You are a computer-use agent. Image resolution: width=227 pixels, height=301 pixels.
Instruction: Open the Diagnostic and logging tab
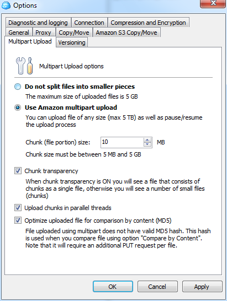[38, 23]
